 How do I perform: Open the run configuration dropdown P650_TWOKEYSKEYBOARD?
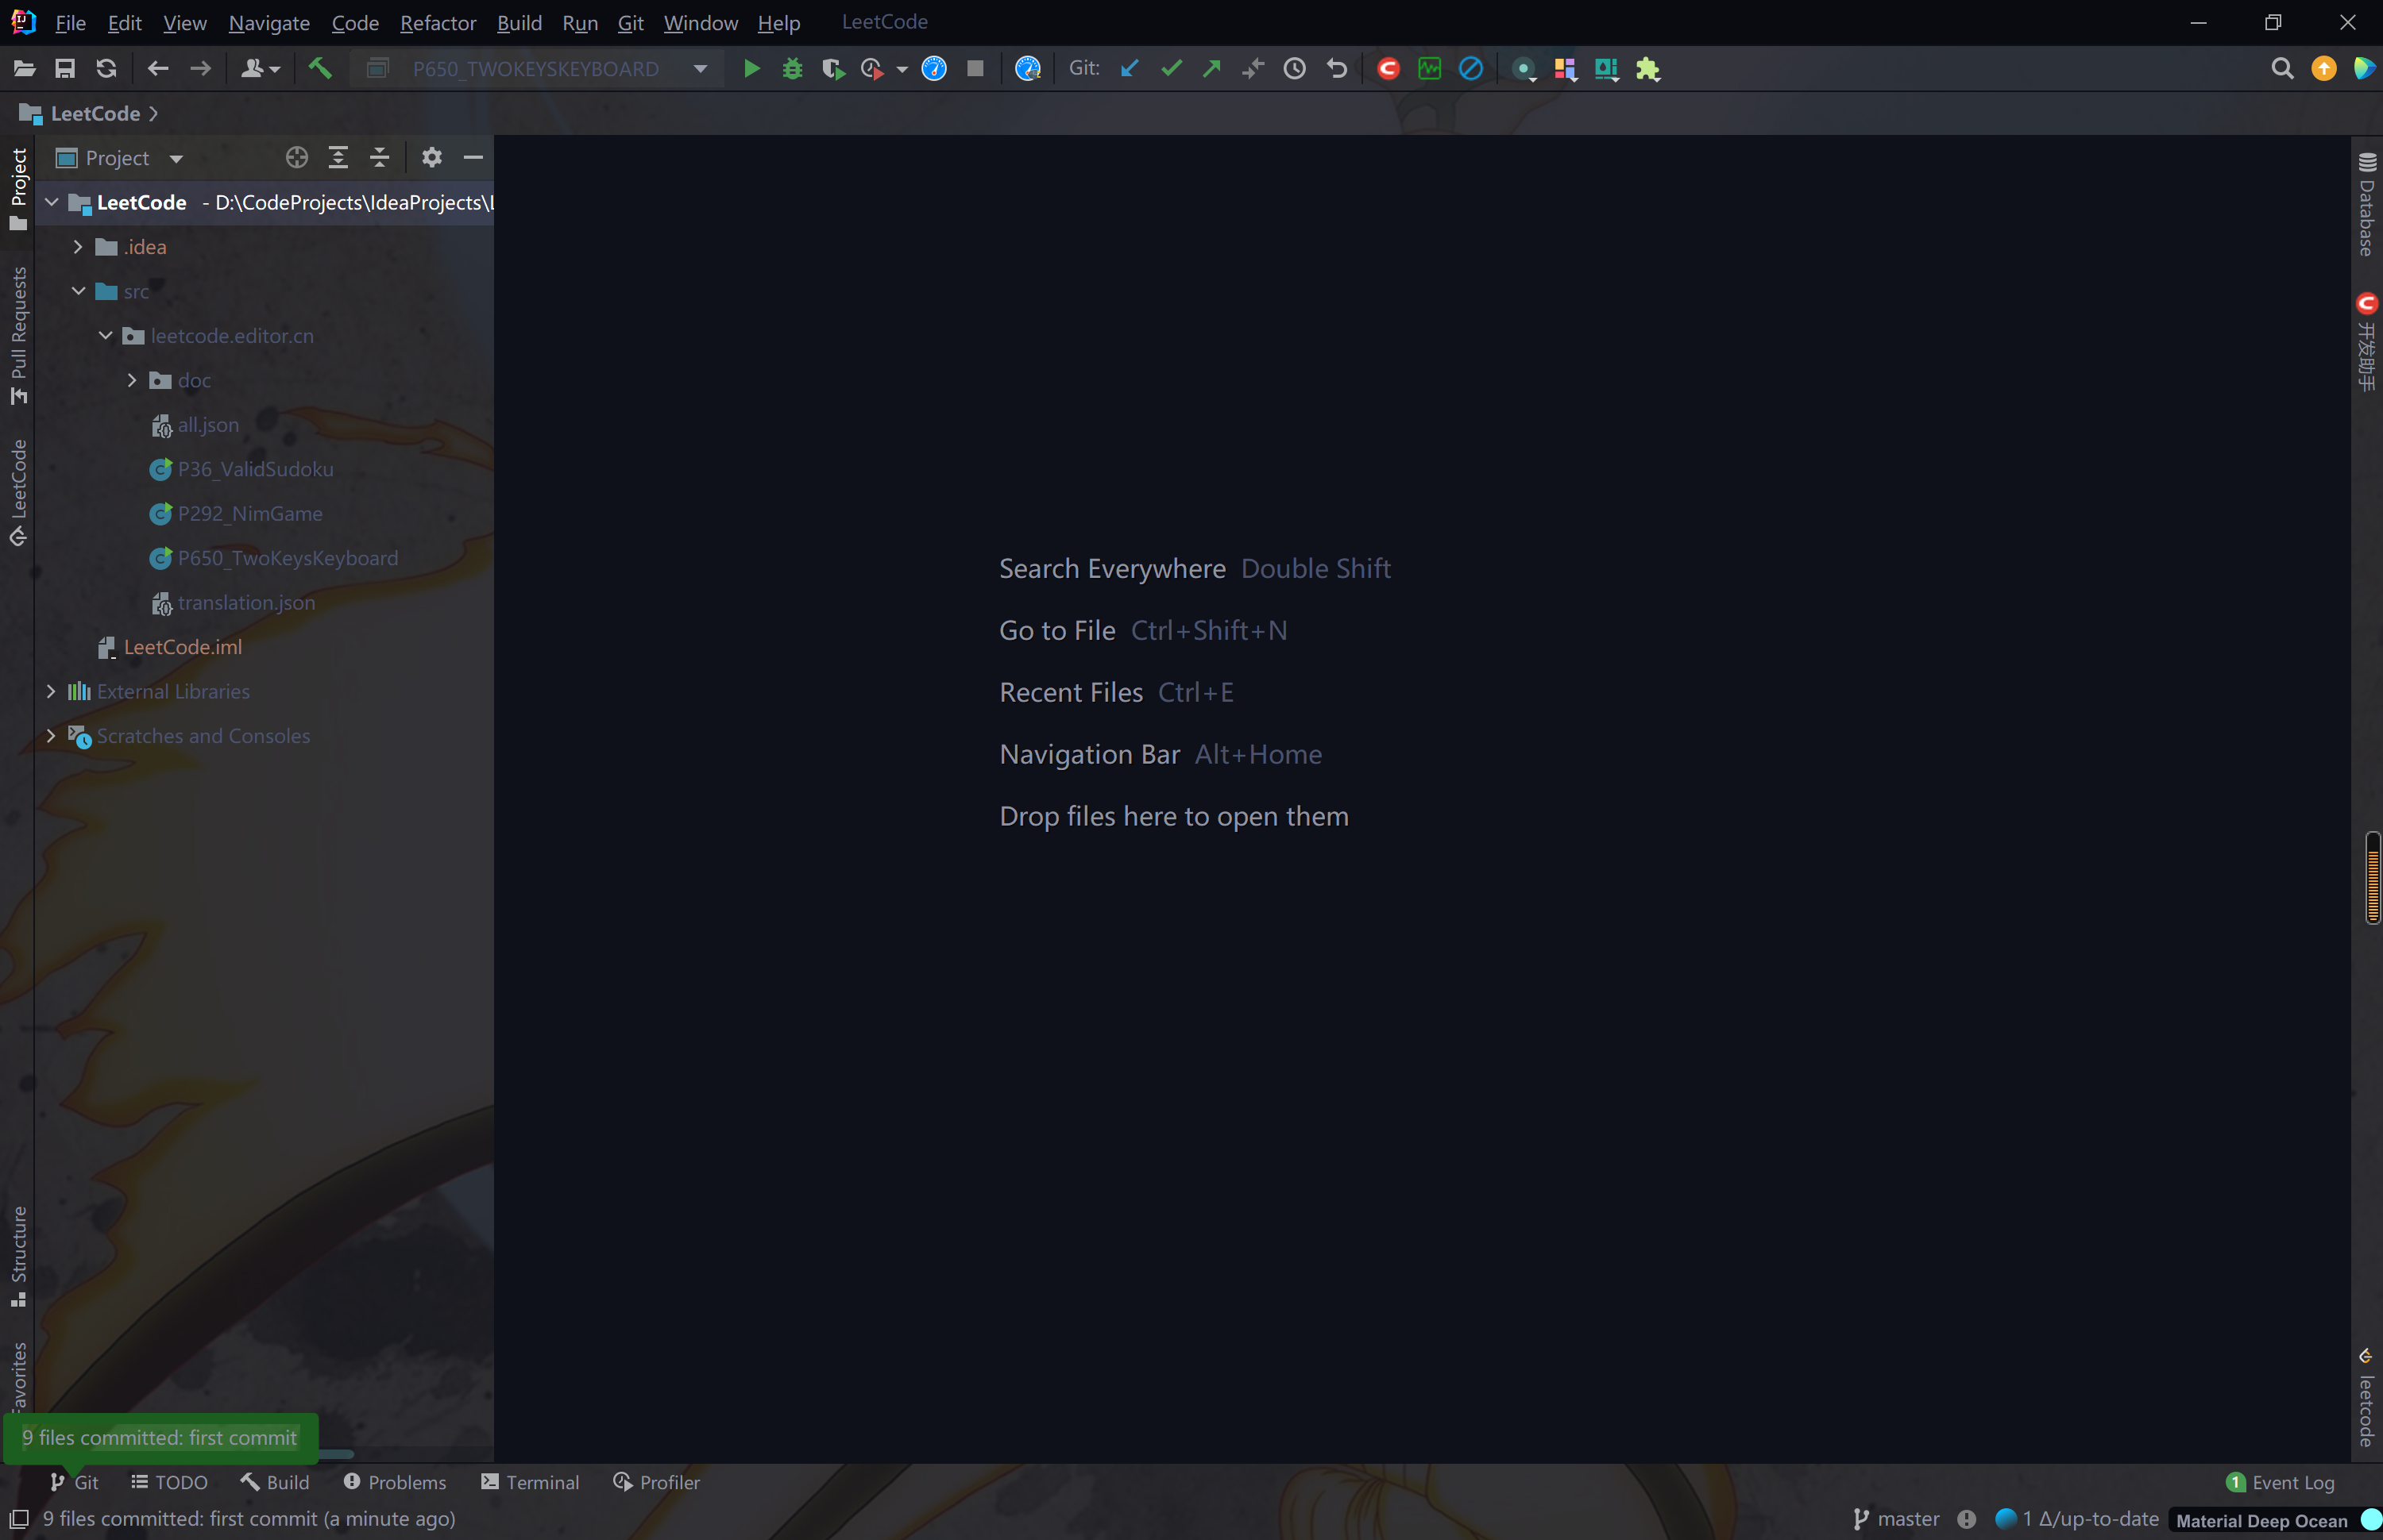pos(539,68)
